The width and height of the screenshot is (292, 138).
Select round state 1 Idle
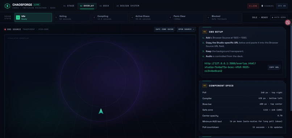click(33, 17)
